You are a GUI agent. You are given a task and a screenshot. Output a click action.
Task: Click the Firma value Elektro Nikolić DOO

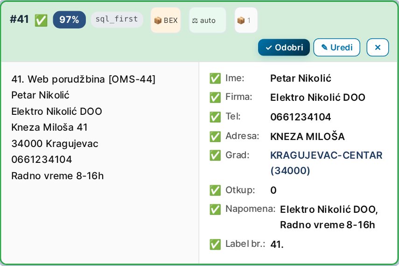coord(318,97)
